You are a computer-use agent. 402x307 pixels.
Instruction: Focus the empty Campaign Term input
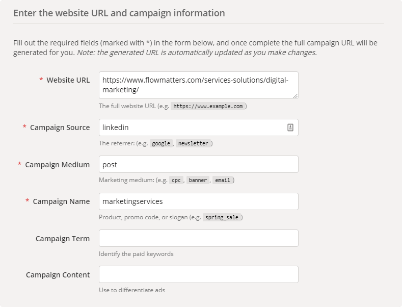point(198,238)
